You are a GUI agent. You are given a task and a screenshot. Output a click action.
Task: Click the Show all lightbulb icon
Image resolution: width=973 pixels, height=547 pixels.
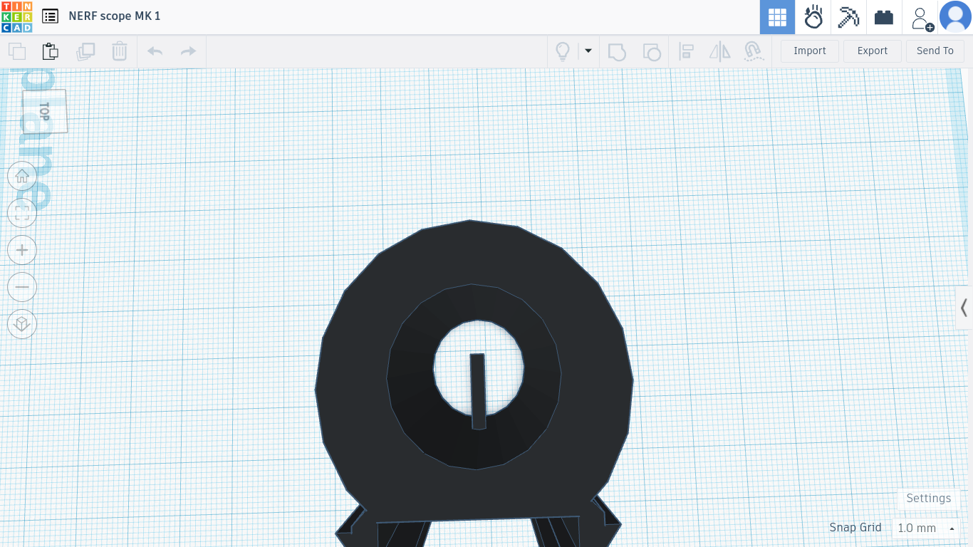coord(563,51)
